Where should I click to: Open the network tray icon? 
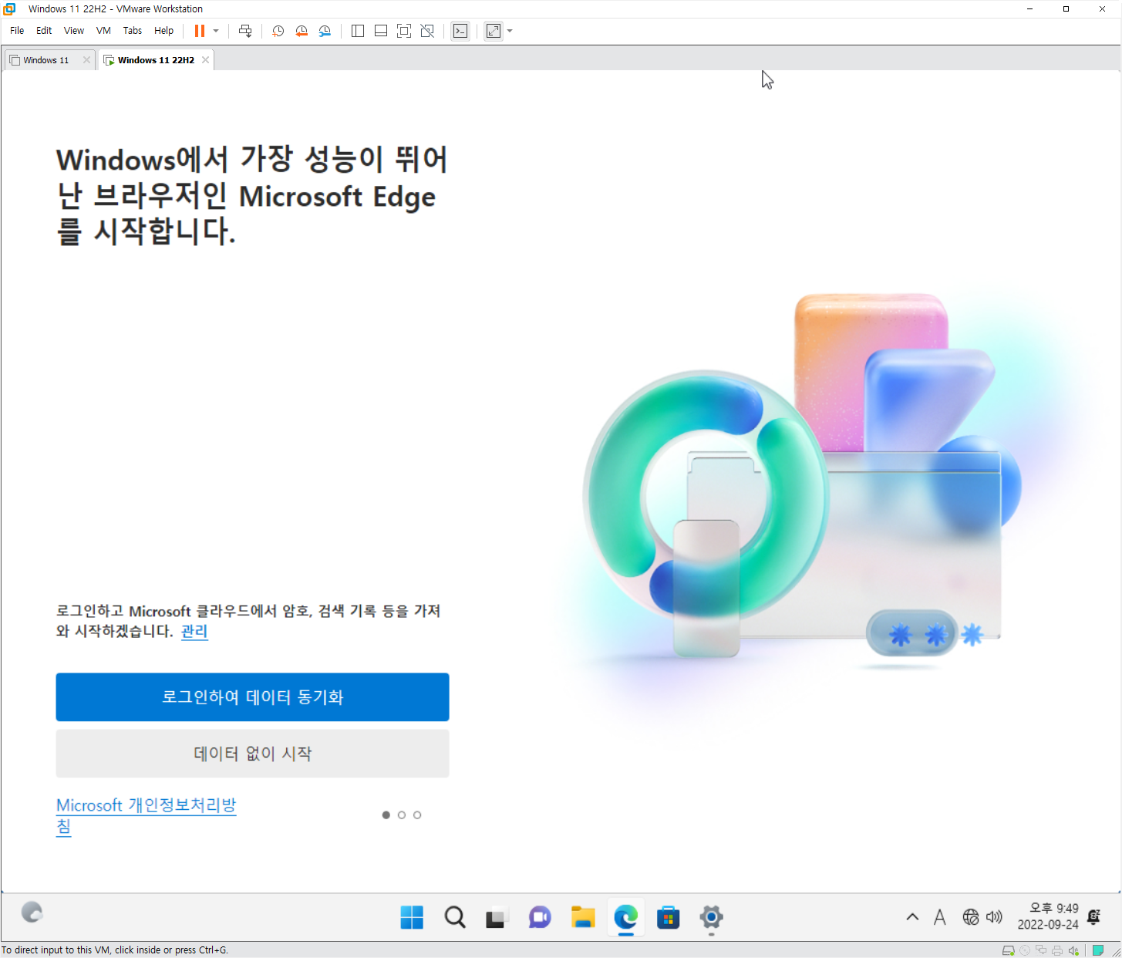(x=971, y=917)
